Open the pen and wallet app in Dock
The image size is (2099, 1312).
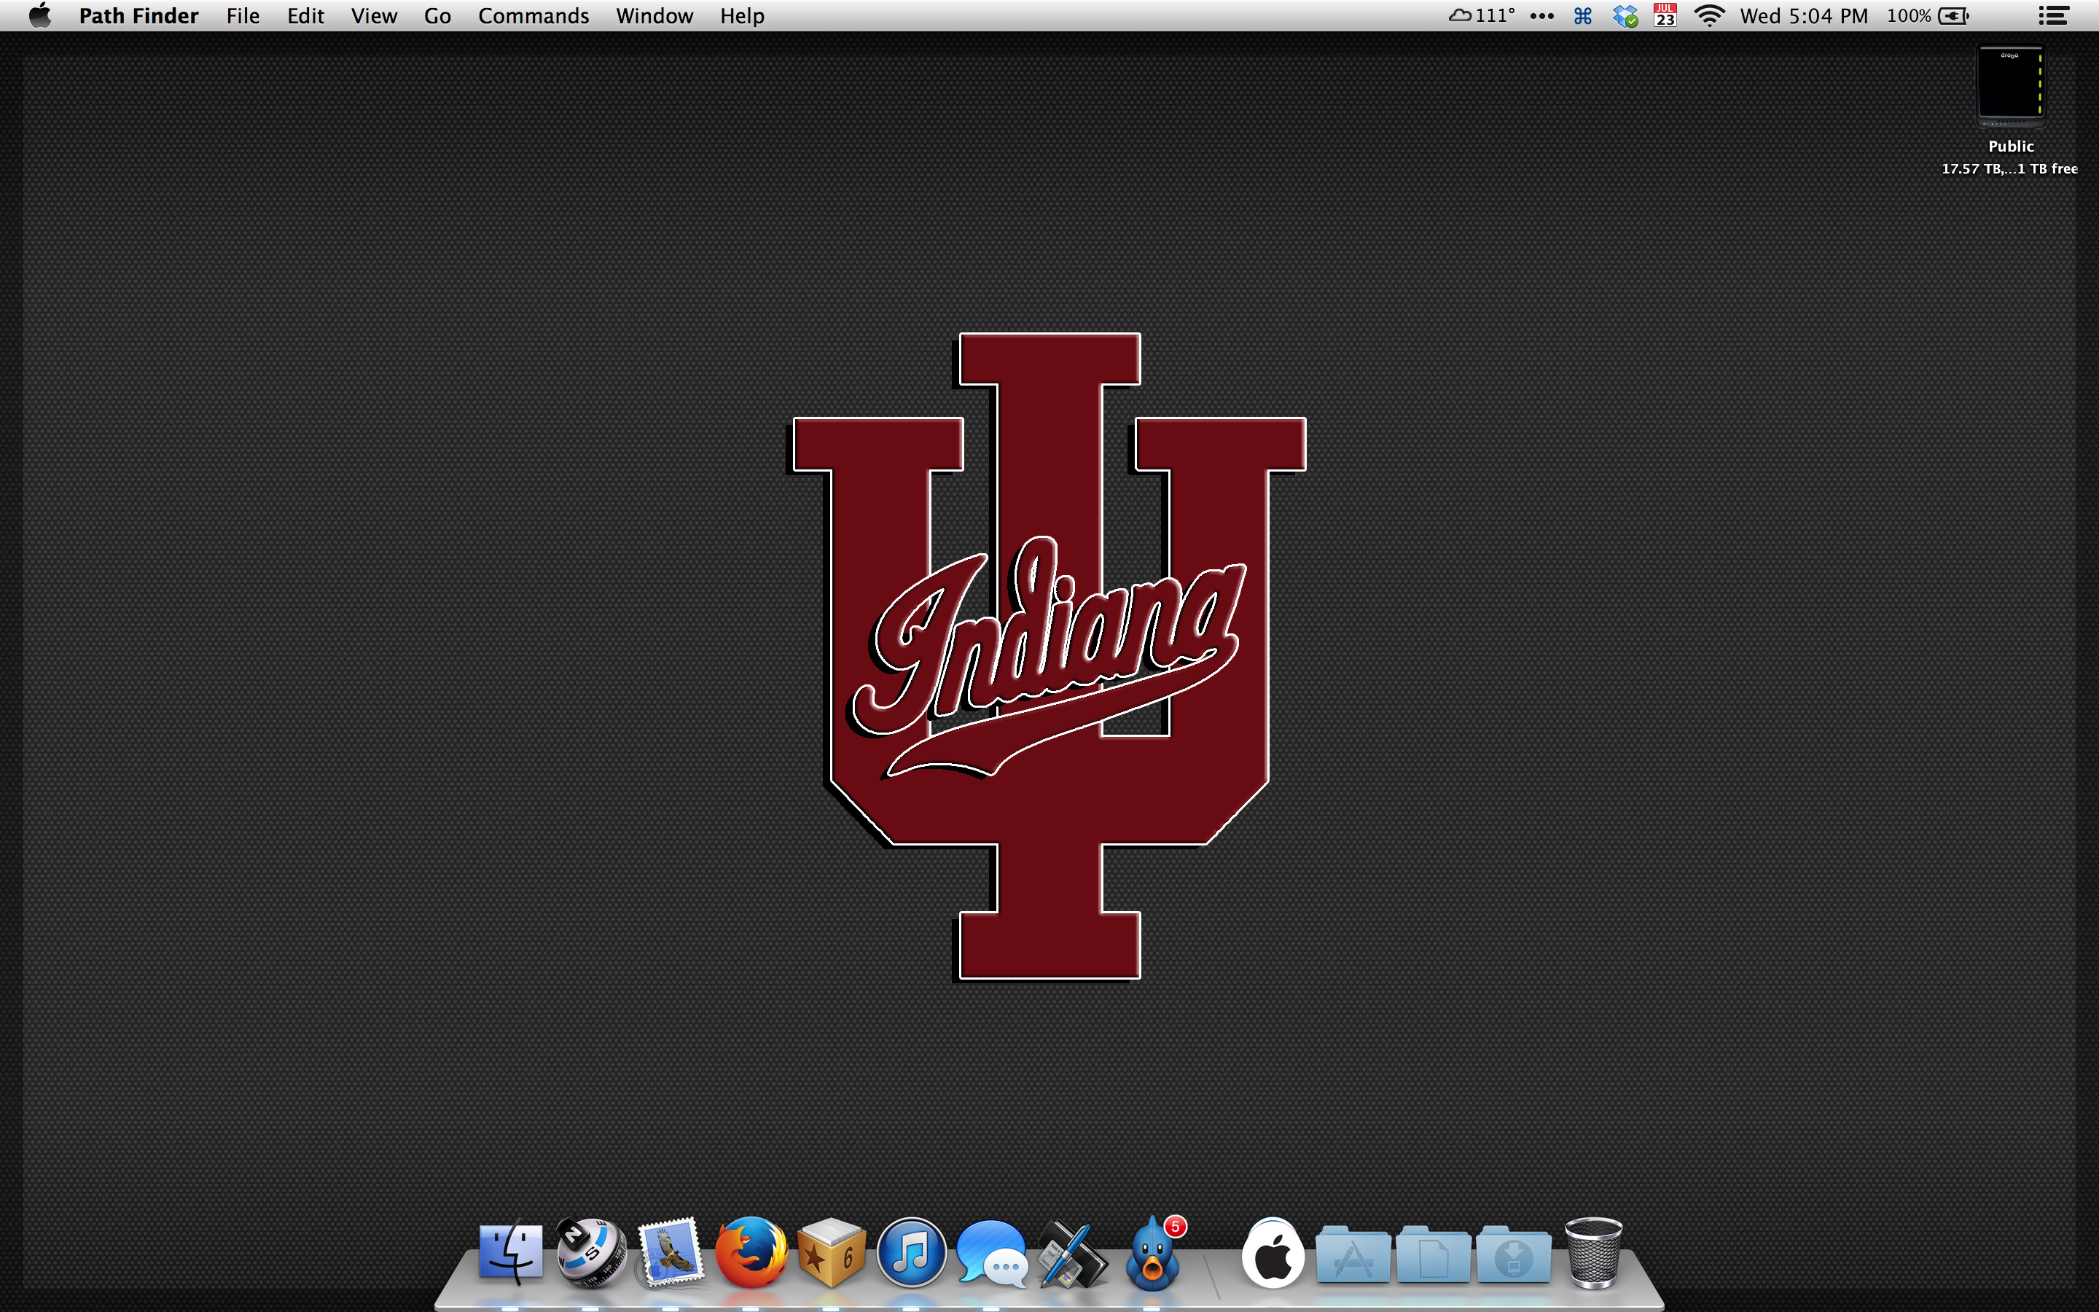click(1072, 1254)
